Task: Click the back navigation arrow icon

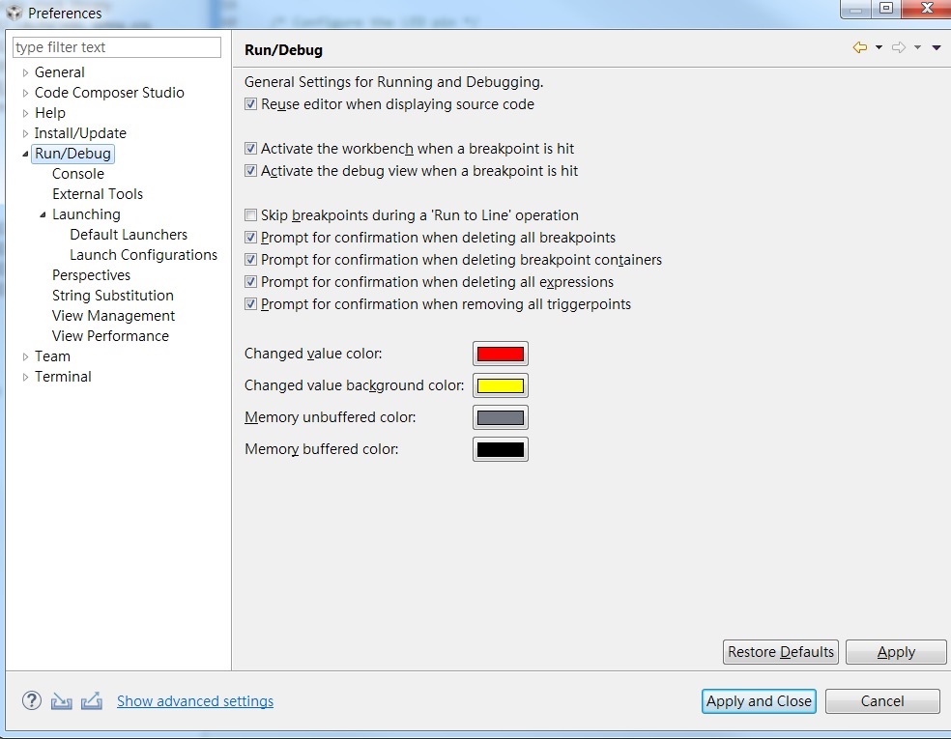Action: click(859, 47)
